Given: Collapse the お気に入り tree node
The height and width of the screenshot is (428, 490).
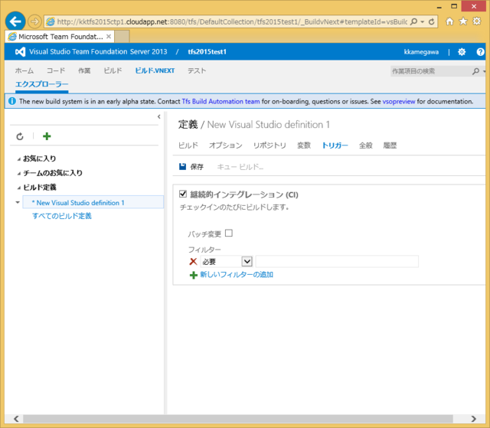Looking at the screenshot, I should click(18, 159).
